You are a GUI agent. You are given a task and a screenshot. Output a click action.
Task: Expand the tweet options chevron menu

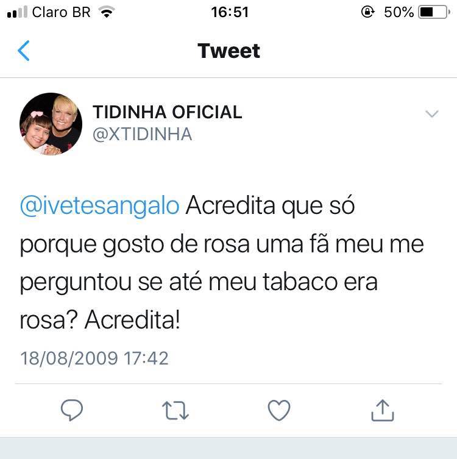tap(431, 114)
